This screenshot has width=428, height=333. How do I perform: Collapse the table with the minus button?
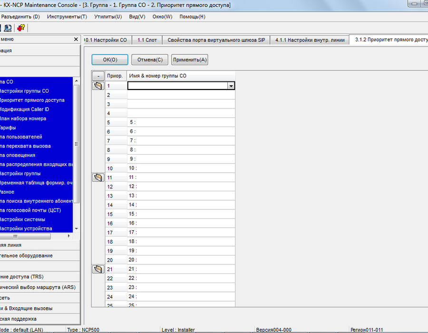click(x=98, y=76)
